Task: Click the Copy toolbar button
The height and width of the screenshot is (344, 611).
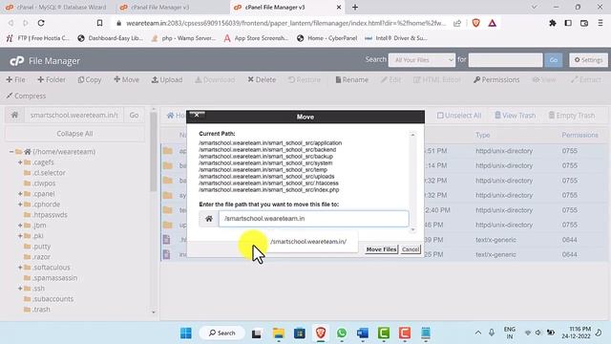Action: 89,79
